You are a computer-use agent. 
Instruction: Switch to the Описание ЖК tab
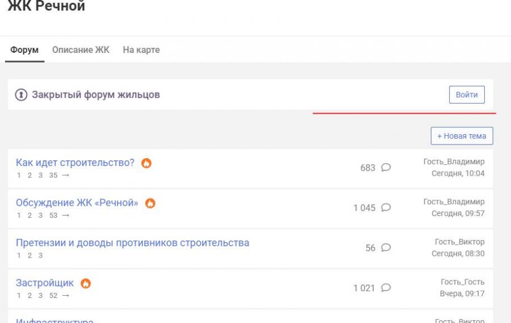tap(81, 50)
